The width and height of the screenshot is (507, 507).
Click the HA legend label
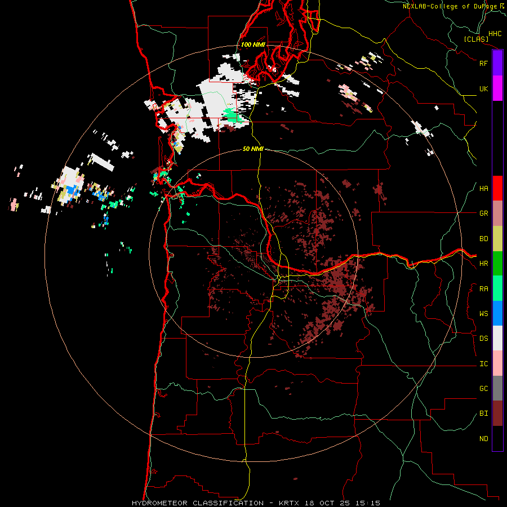483,189
